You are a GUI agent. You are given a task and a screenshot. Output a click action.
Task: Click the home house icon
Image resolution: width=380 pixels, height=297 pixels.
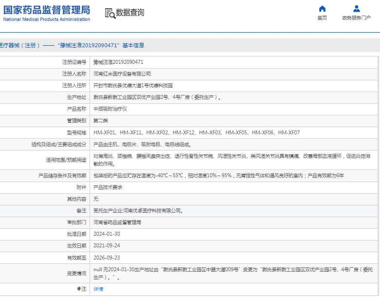322,9
